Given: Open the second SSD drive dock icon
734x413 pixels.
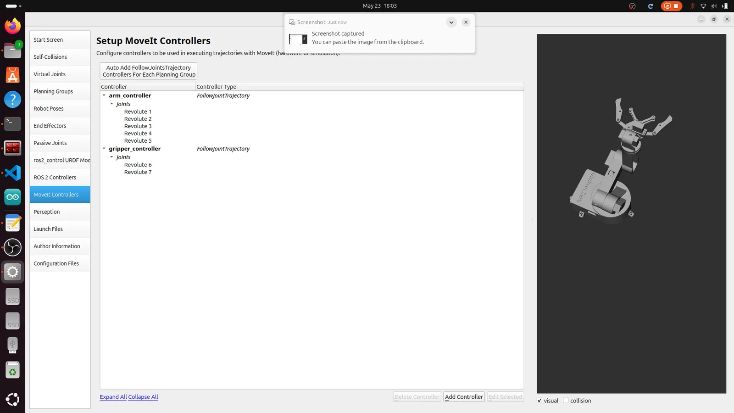Looking at the screenshot, I should (x=12, y=321).
